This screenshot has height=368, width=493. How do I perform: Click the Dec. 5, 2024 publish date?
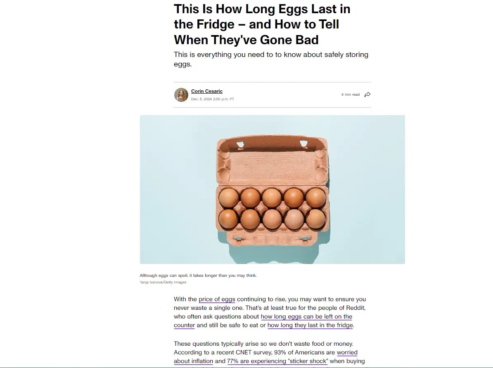point(213,99)
